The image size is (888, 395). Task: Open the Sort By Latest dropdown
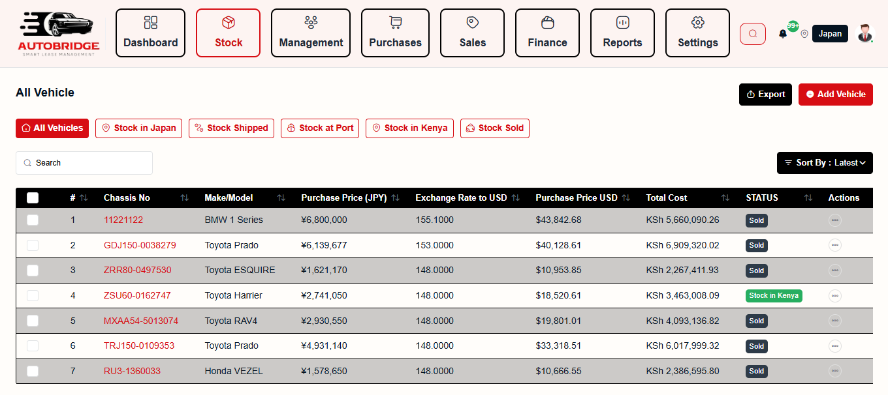point(825,163)
